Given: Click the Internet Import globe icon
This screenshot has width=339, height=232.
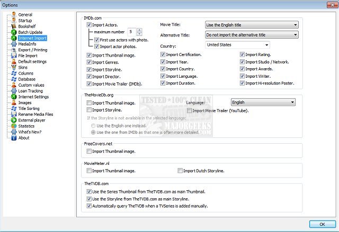Looking at the screenshot, I should pos(14,38).
